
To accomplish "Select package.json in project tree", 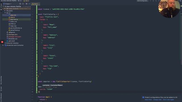I will 13,35.
